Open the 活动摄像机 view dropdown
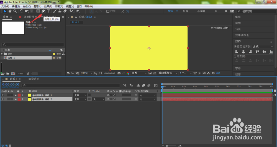Screen dimensions: 277x147 click(x=168, y=73)
